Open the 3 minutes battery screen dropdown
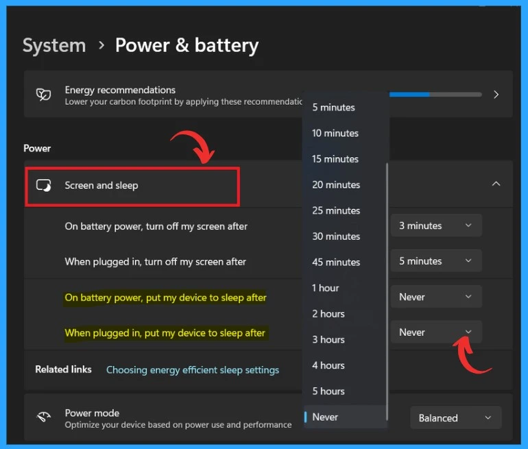 pyautogui.click(x=436, y=226)
